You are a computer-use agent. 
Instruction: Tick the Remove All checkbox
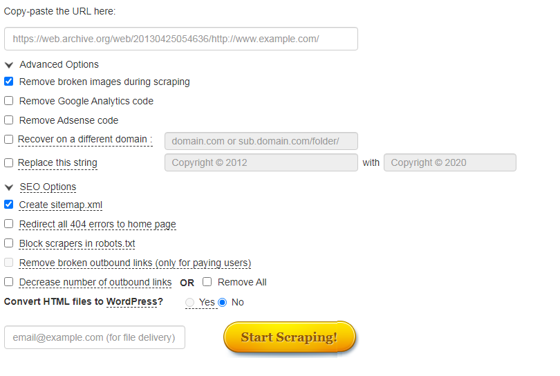[x=207, y=282]
